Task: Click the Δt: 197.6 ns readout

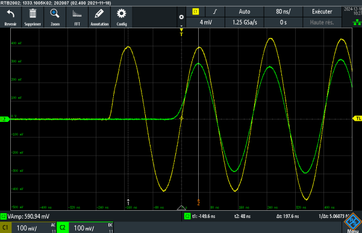Action: tap(287, 216)
